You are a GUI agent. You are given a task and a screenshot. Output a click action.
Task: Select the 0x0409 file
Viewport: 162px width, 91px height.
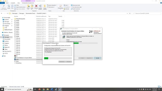pos(17,28)
